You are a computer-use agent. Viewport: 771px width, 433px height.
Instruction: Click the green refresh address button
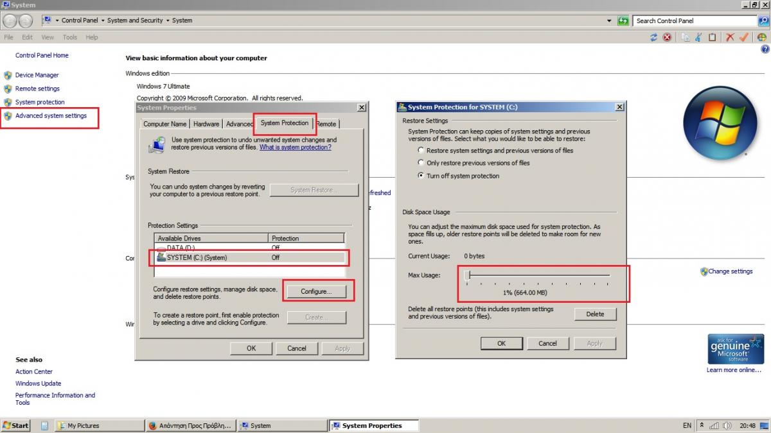pos(623,21)
